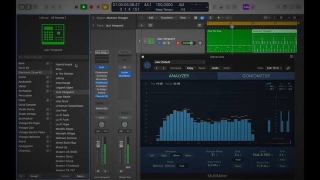Click the plug-in link chain icon
This screenshot has height=180, width=320.
[288, 68]
